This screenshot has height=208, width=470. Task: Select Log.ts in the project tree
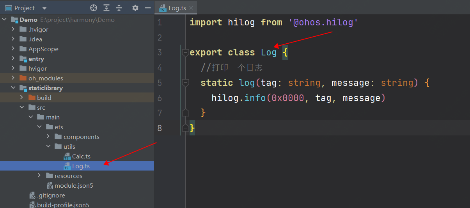81,166
